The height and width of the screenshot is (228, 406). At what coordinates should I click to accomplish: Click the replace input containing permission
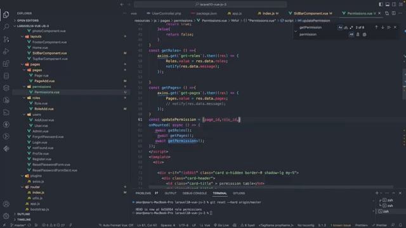(x=322, y=34)
